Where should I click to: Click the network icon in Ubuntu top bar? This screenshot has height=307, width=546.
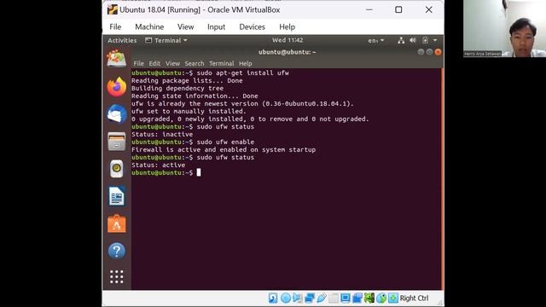click(x=401, y=40)
